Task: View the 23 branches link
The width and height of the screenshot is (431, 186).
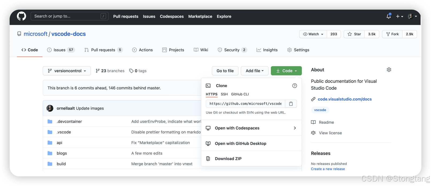Action: [110, 71]
